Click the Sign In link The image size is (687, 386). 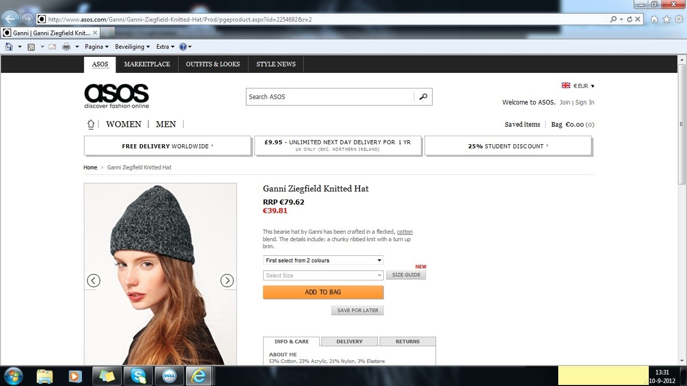(584, 102)
